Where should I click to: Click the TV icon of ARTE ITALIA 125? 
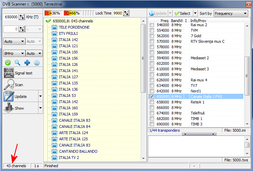pyautogui.click(x=54, y=139)
